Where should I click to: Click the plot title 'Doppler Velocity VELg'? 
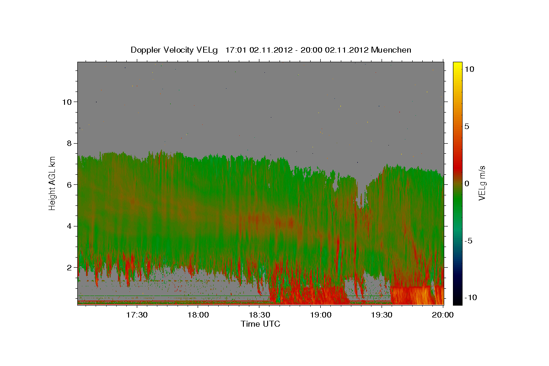click(174, 50)
